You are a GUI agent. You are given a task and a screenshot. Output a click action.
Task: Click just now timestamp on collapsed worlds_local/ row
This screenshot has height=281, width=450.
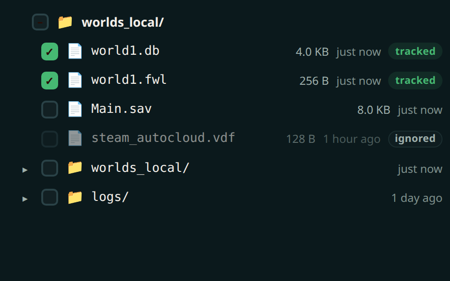click(x=420, y=169)
